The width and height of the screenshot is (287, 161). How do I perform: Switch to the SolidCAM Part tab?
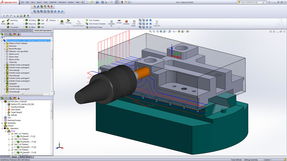click(26, 30)
